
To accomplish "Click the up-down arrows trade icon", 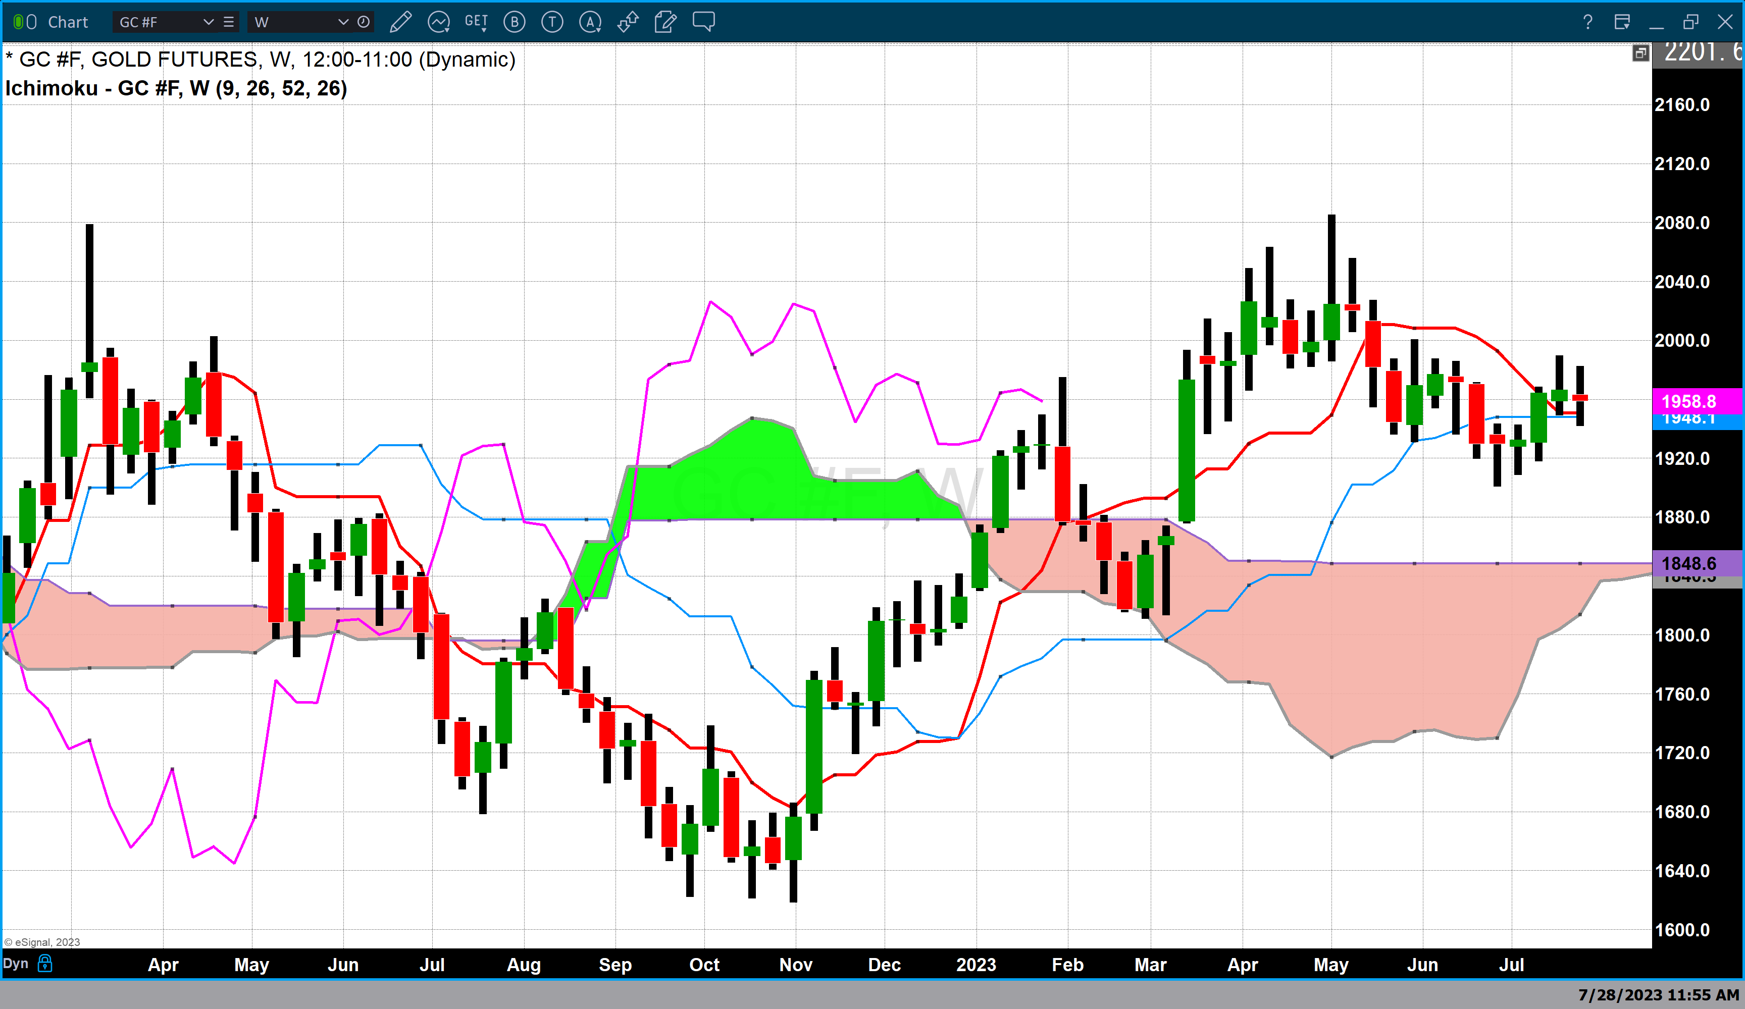I will (628, 22).
